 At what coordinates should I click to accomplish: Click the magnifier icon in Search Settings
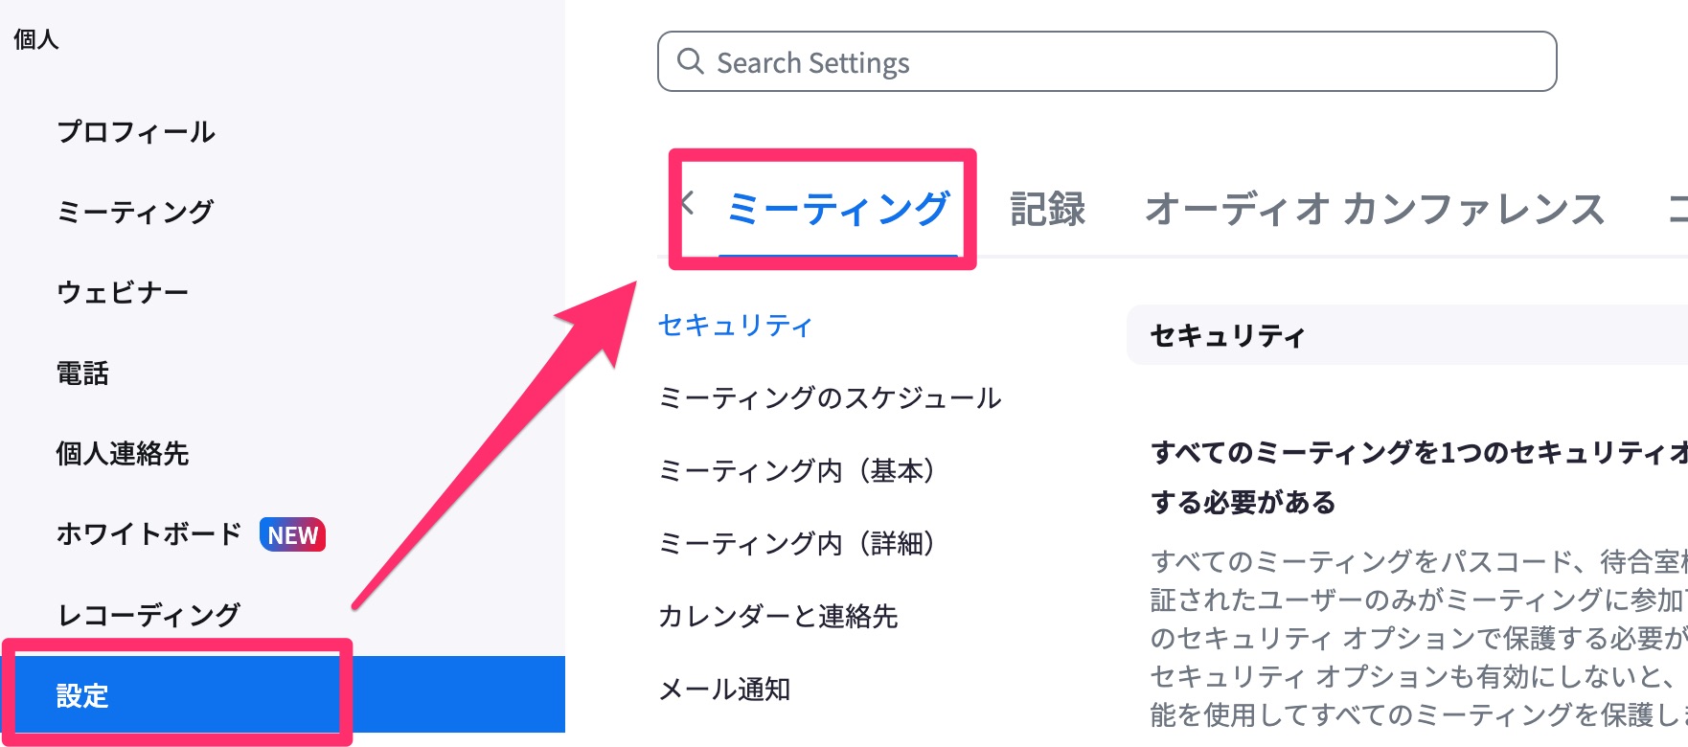pos(690,61)
